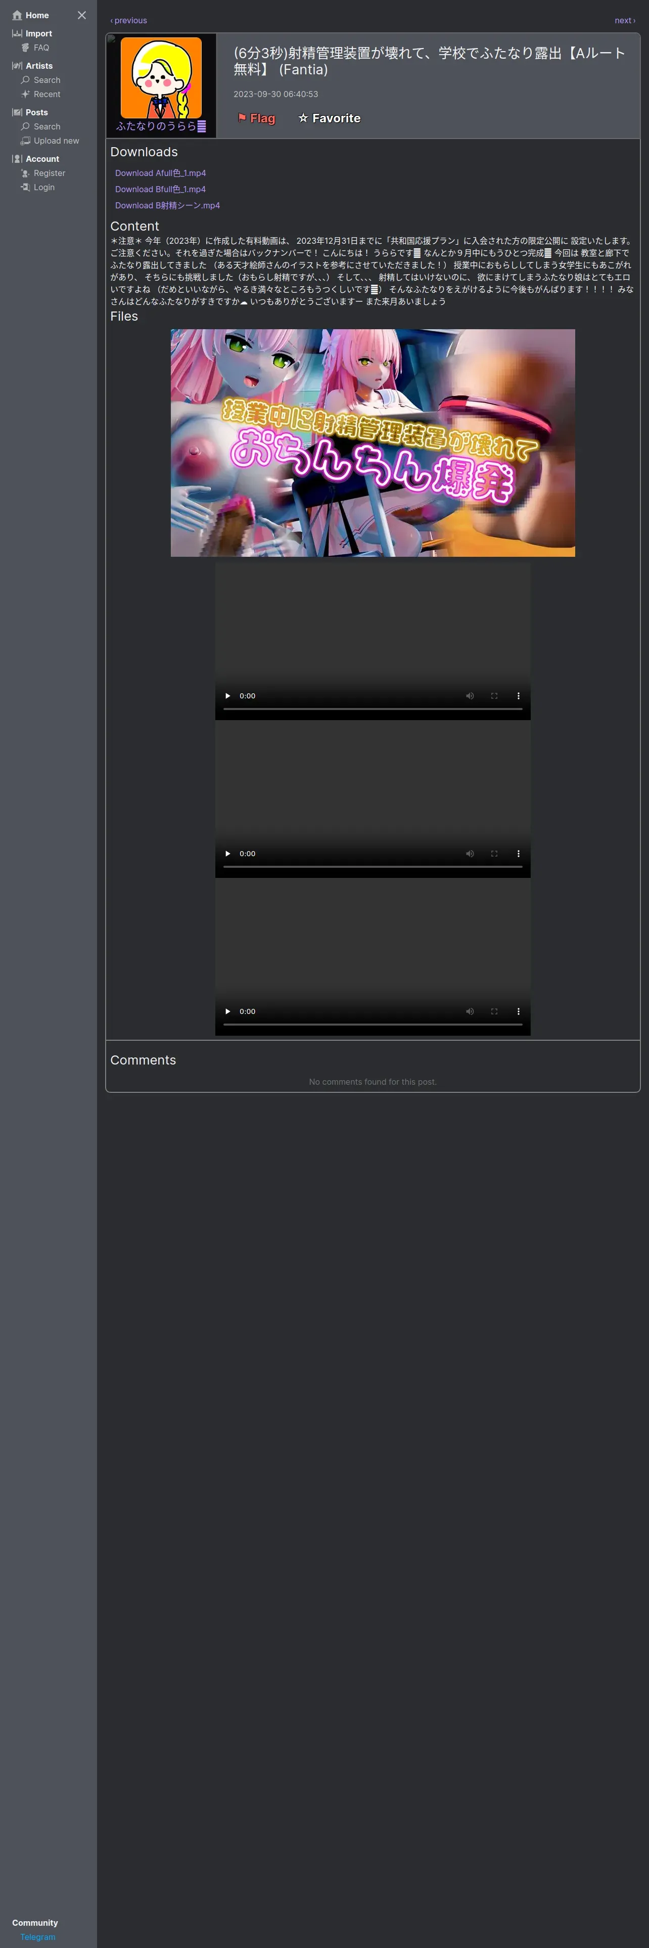The width and height of the screenshot is (649, 1948).
Task: Mute the third video
Action: point(470,1011)
